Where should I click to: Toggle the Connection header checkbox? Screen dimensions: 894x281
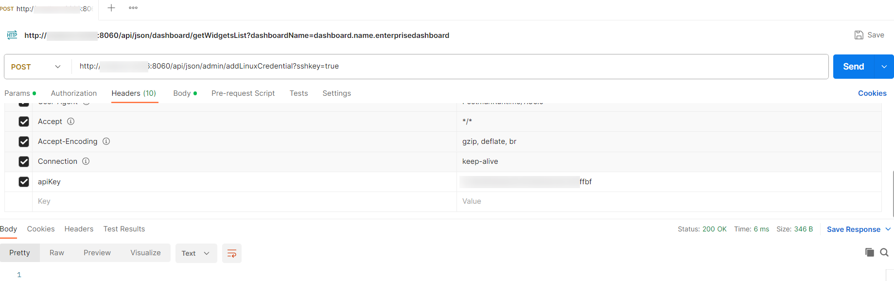24,161
